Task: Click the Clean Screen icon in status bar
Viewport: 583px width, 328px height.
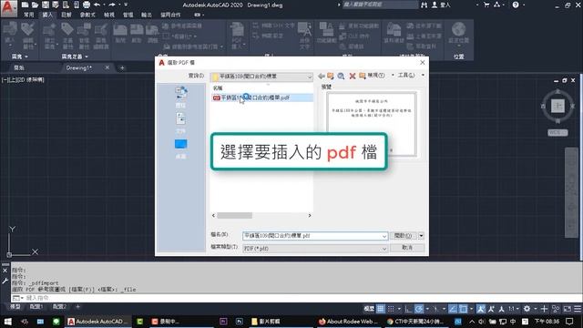Action: coord(567,309)
